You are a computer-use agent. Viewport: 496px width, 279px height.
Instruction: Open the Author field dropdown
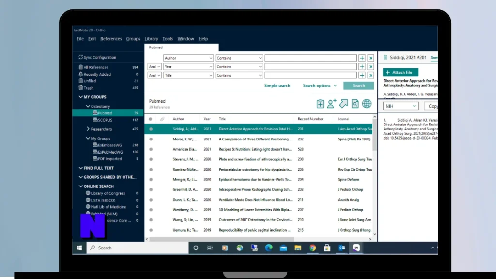188,58
